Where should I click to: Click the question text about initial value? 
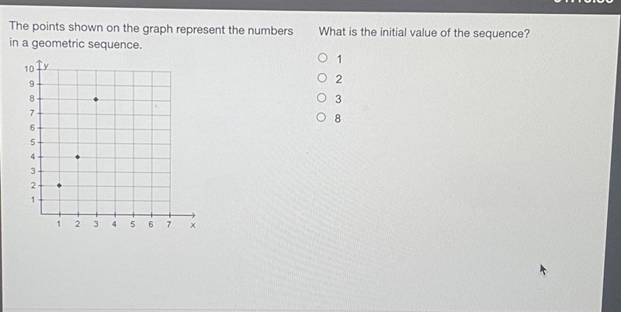[424, 33]
